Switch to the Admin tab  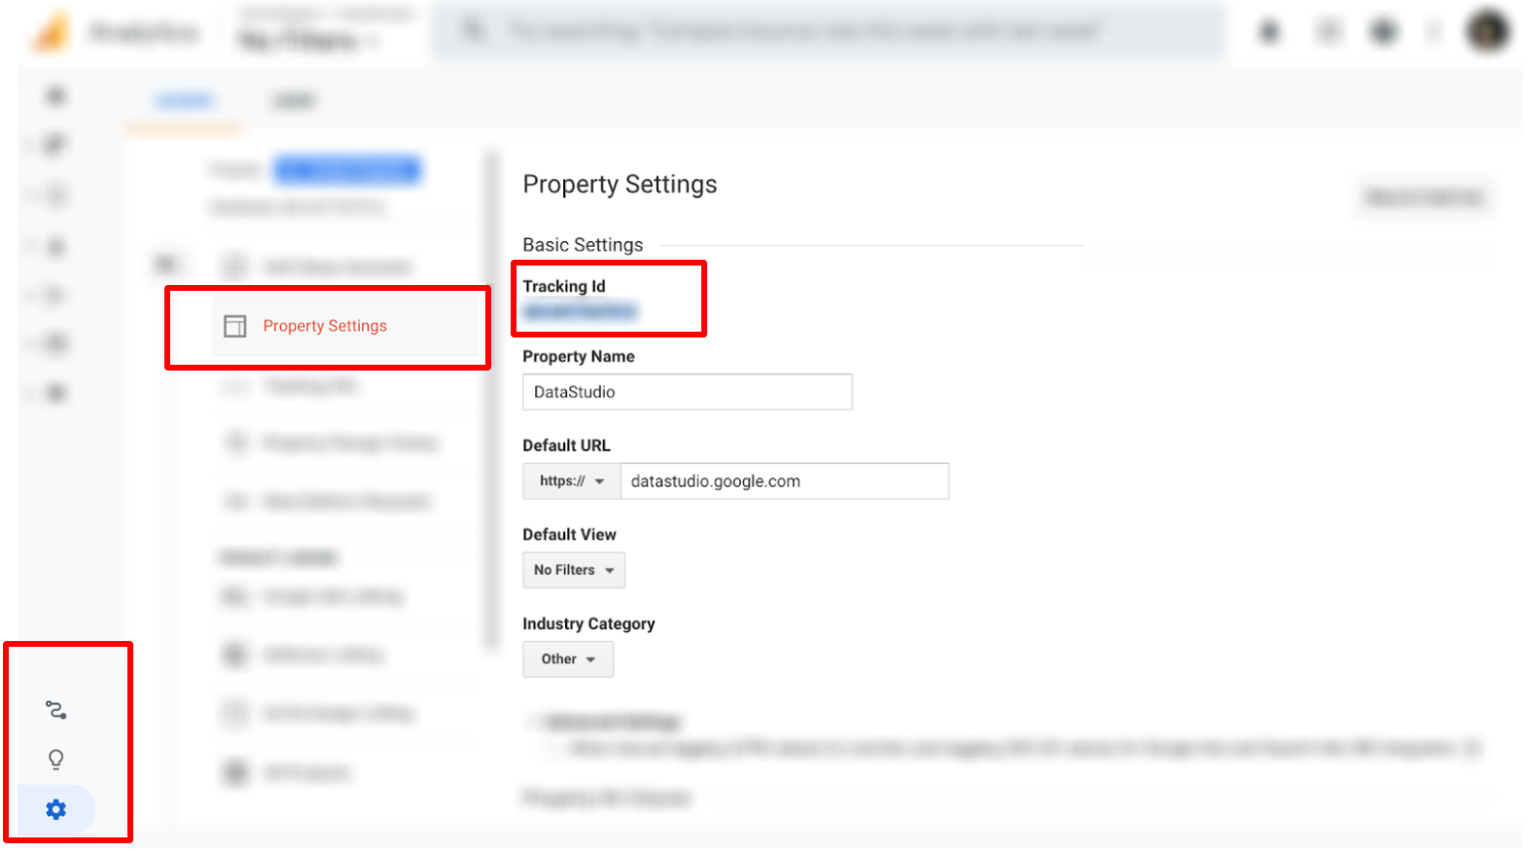(x=184, y=101)
